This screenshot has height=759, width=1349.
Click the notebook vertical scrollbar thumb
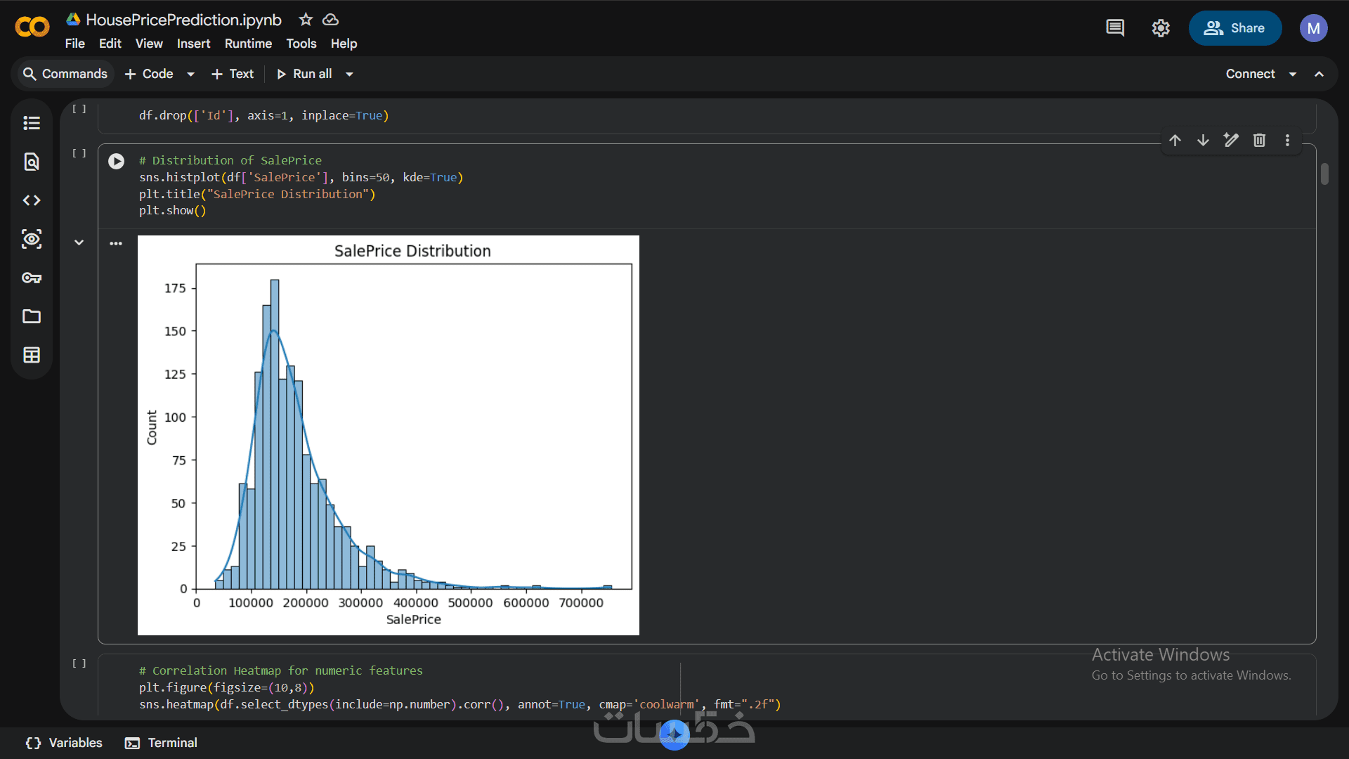[x=1324, y=174]
